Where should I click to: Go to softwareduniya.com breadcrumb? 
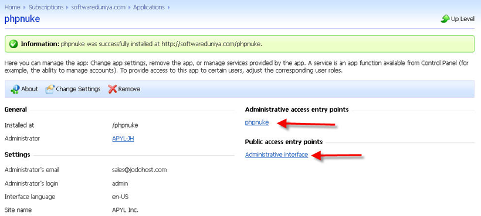[98, 7]
